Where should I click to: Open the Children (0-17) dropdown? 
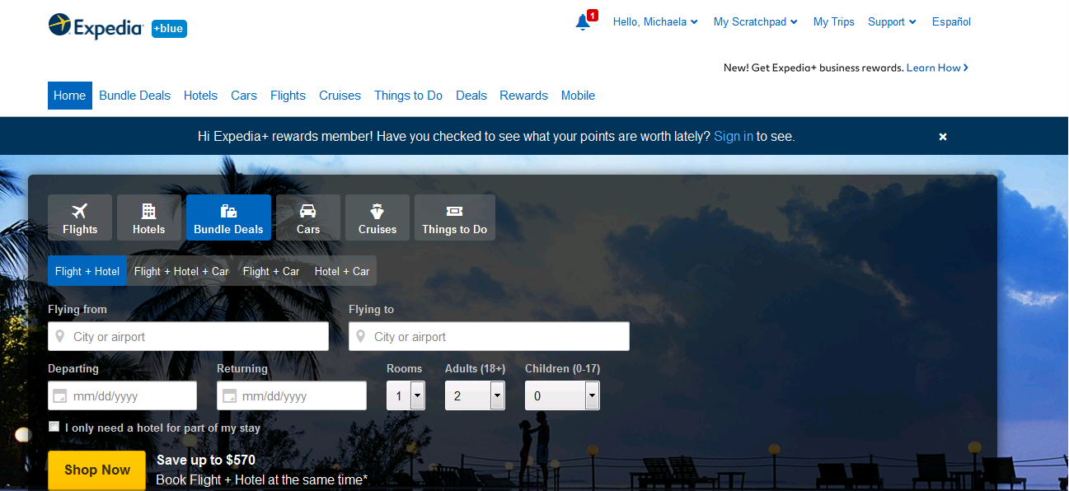click(x=562, y=395)
